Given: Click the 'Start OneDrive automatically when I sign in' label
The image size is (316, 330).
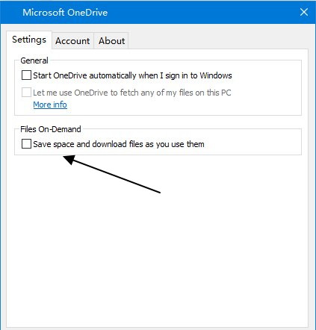Looking at the screenshot, I should pos(132,75).
